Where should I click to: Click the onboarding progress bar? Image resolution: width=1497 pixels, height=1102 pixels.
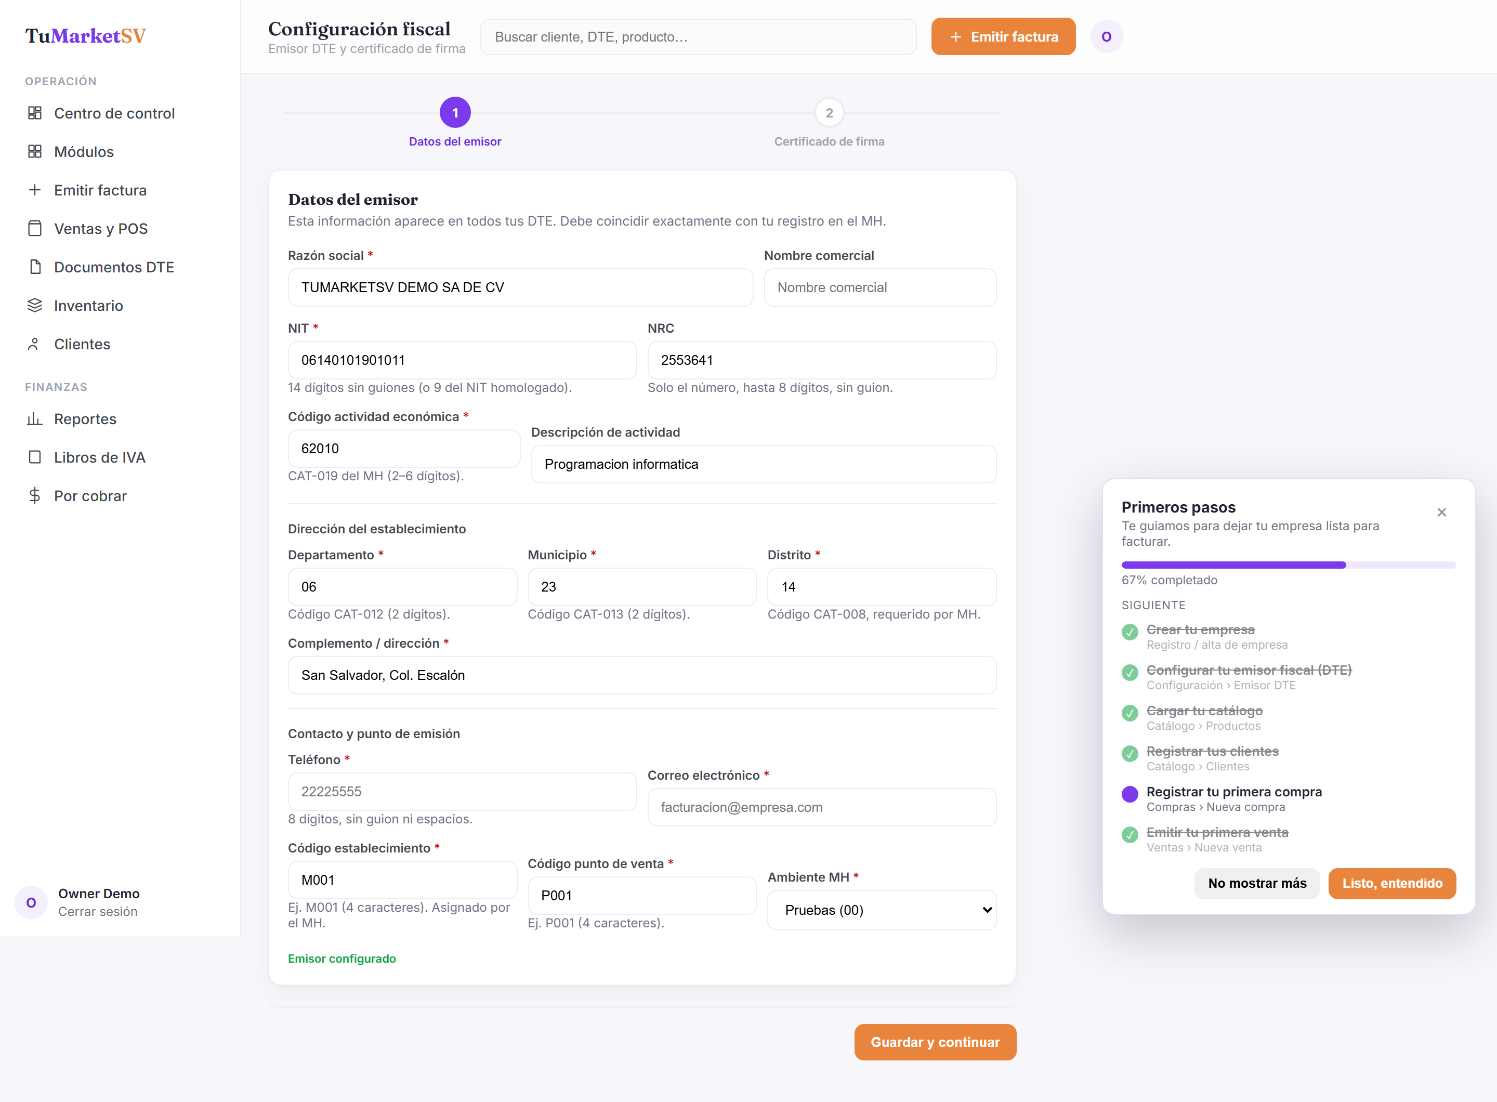[1289, 565]
